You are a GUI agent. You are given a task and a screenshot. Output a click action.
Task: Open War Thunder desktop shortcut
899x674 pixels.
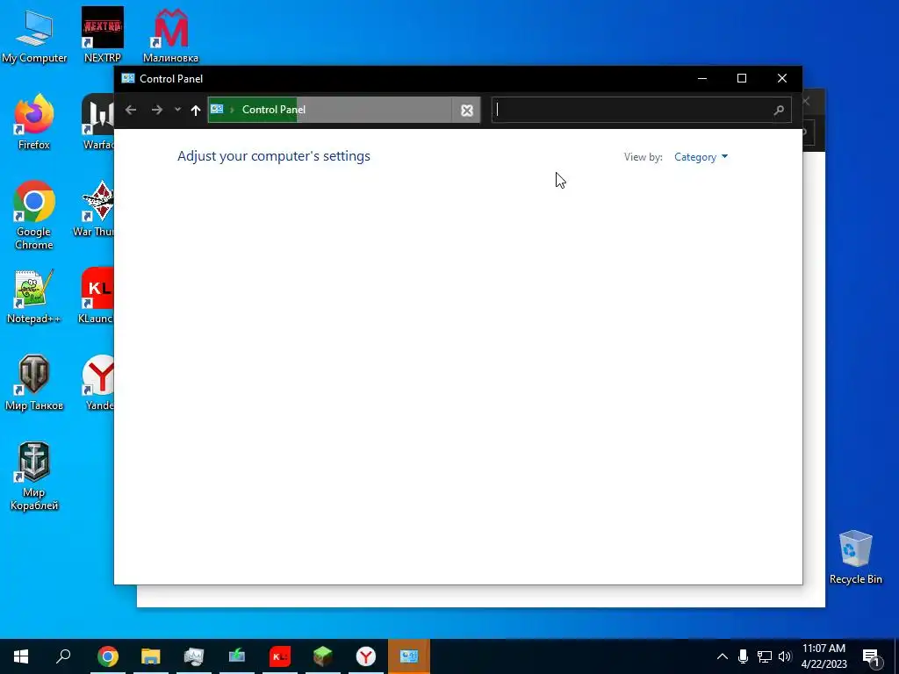[94, 209]
